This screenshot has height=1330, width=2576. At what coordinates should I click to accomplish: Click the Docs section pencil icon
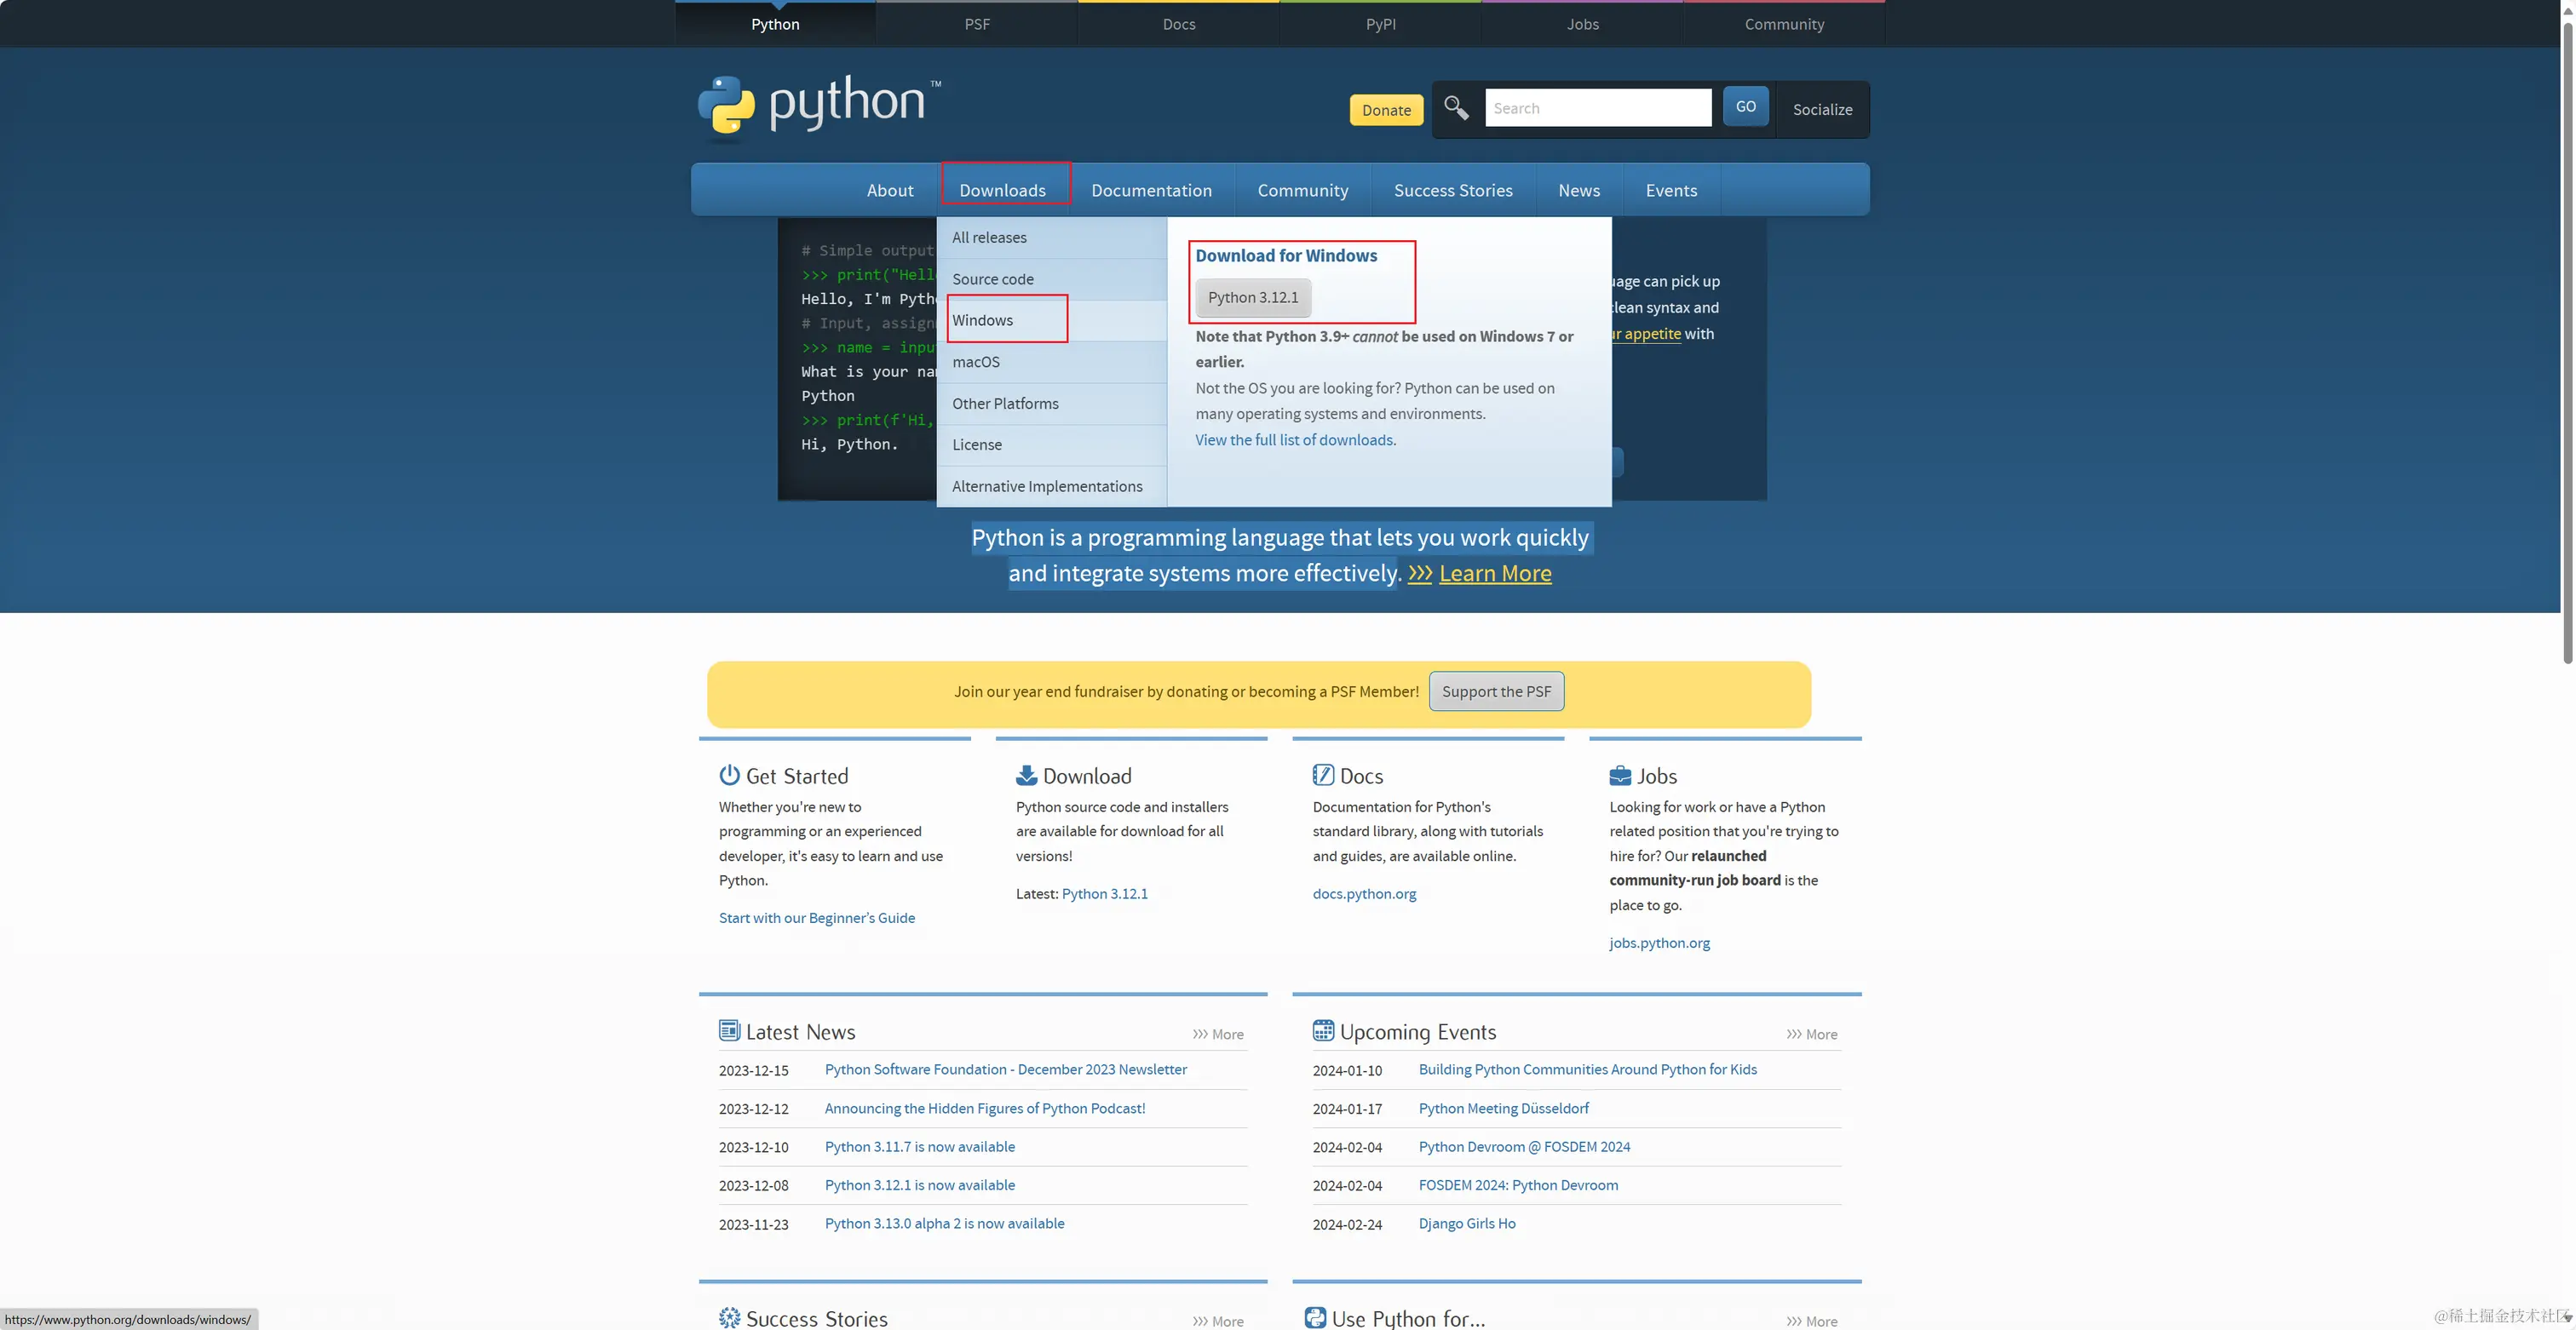point(1322,775)
